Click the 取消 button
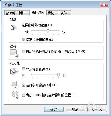 pyautogui.click(x=75, y=109)
